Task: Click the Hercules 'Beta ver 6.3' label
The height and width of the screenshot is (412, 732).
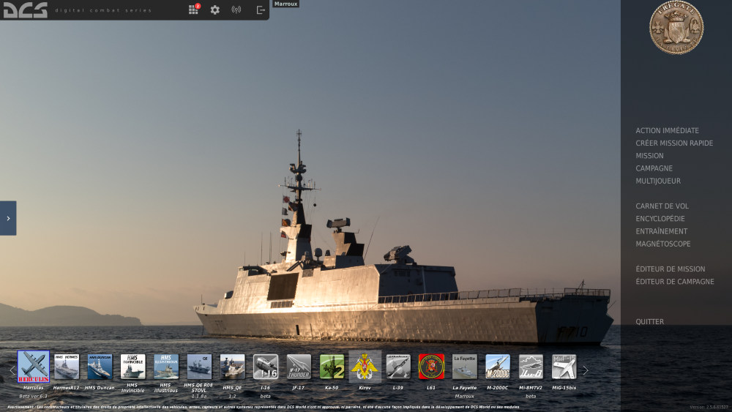Action: pos(33,397)
